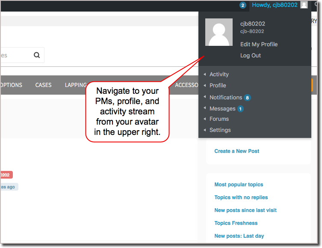Go to the CASES navigation tab
Image resolution: width=322 pixels, height=248 pixels.
pyautogui.click(x=43, y=85)
